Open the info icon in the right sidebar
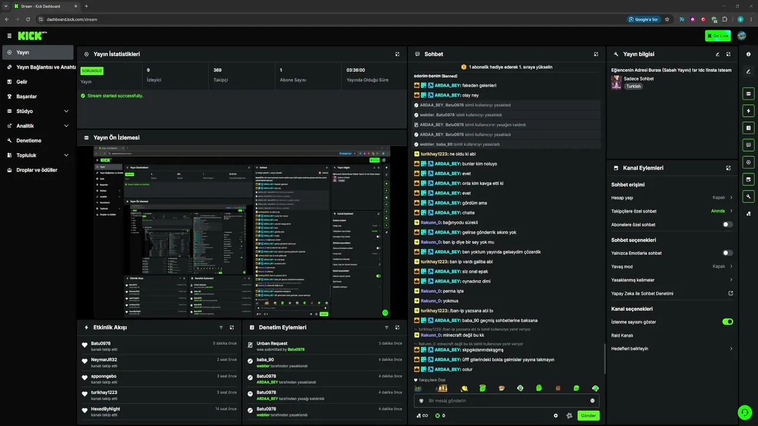 click(x=749, y=54)
